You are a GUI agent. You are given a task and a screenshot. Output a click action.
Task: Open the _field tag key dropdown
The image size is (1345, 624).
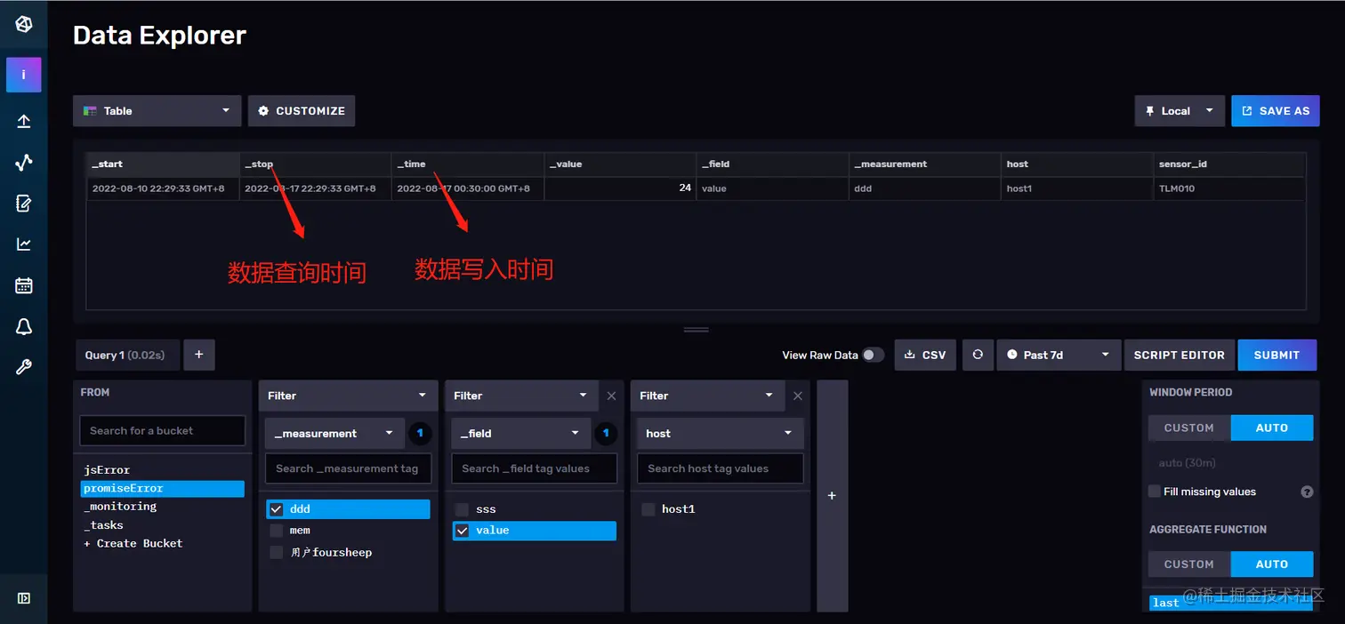tap(521, 434)
